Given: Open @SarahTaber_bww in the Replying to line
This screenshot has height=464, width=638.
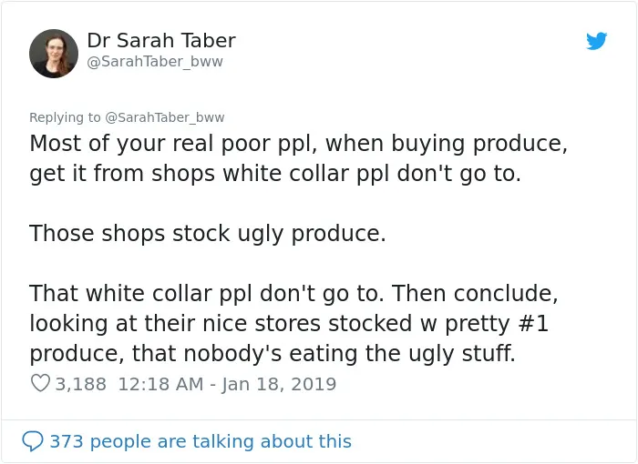Looking at the screenshot, I should (x=165, y=117).
